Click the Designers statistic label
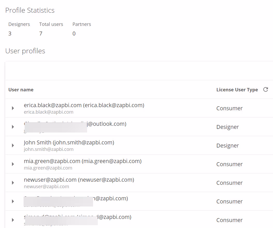273x228 pixels. click(19, 24)
